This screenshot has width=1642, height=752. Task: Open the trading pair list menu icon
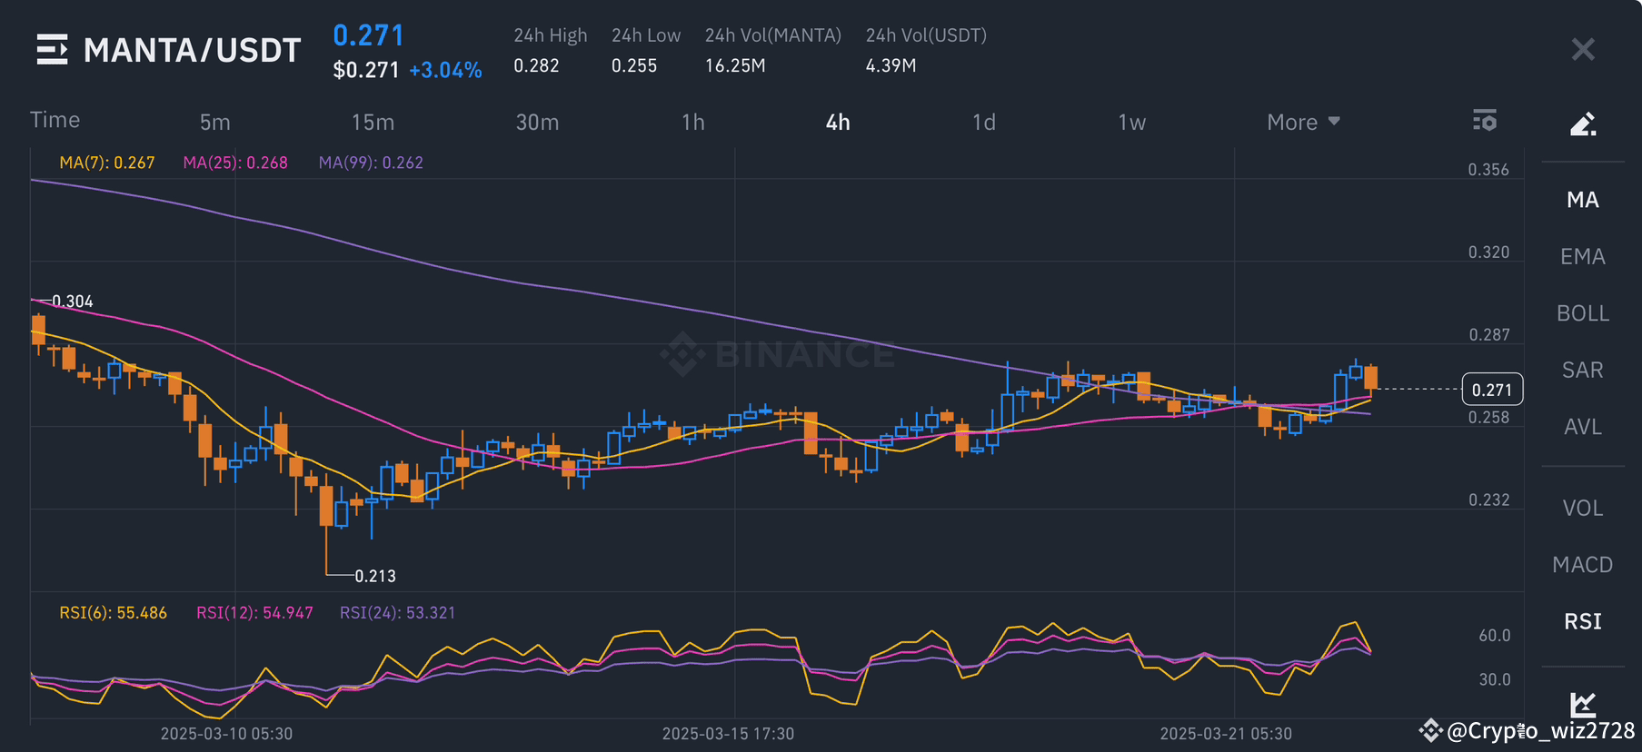tap(52, 49)
